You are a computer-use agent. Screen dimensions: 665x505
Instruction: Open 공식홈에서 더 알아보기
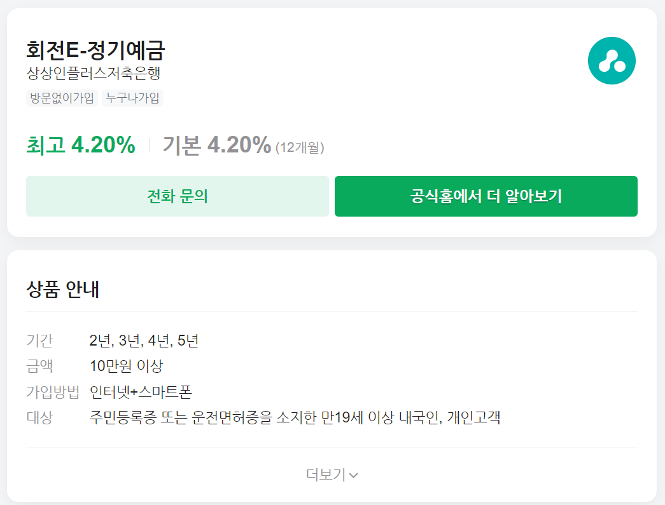(x=486, y=196)
